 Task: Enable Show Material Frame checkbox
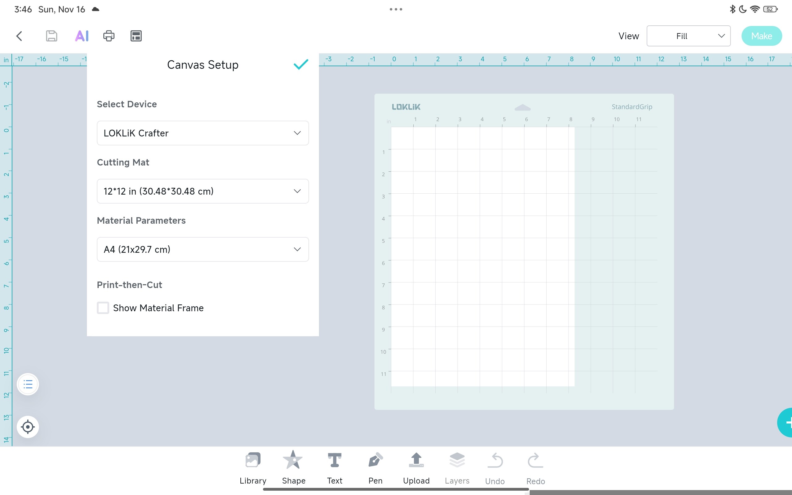tap(103, 308)
